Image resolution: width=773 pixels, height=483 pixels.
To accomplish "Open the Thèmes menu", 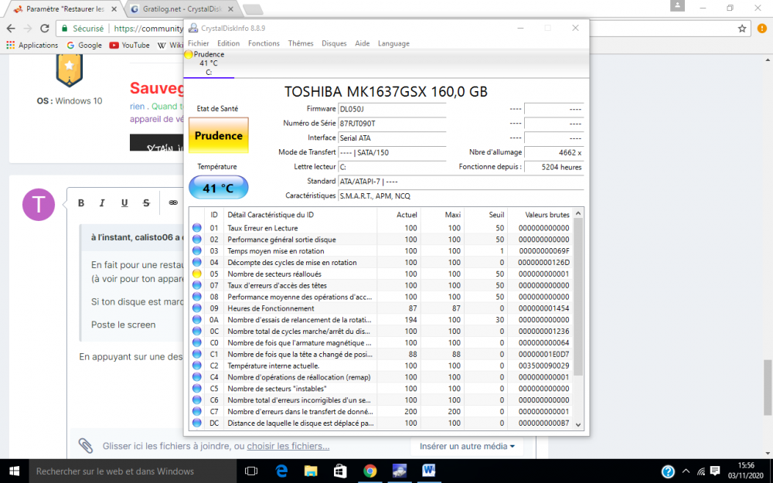I will click(301, 43).
